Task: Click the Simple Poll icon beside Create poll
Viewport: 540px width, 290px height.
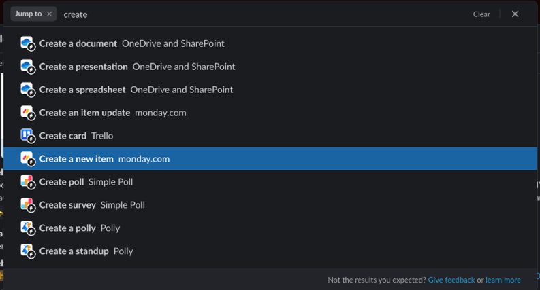Action: (27, 182)
